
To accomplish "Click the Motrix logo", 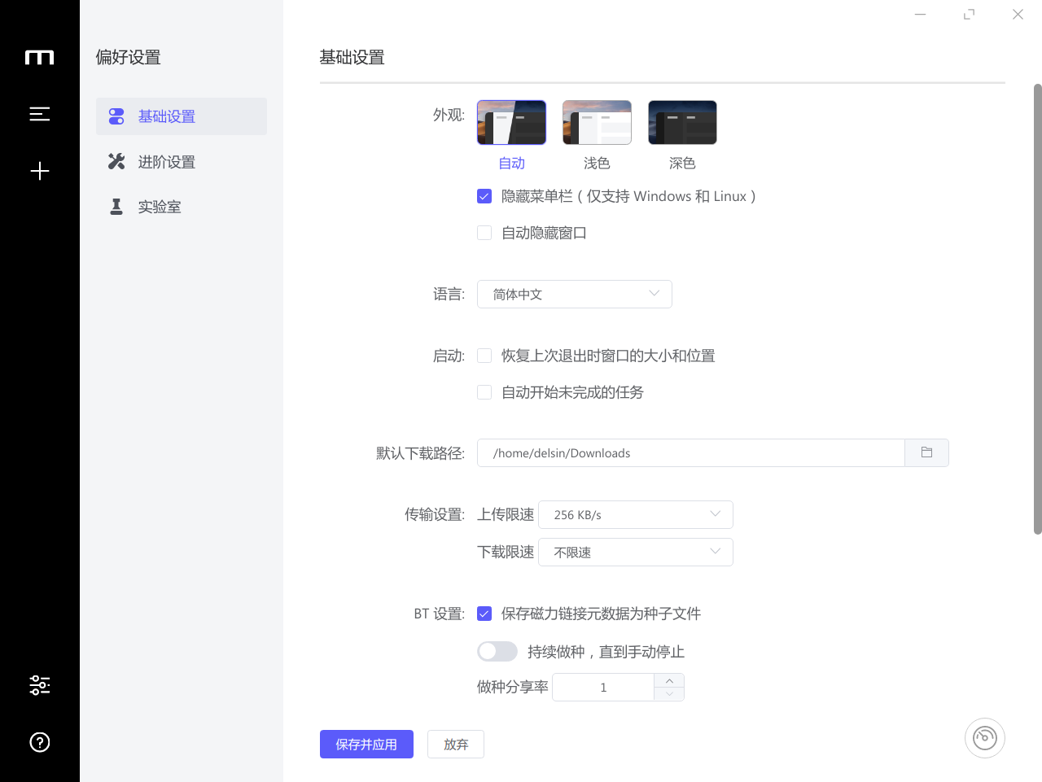I will coord(39,57).
